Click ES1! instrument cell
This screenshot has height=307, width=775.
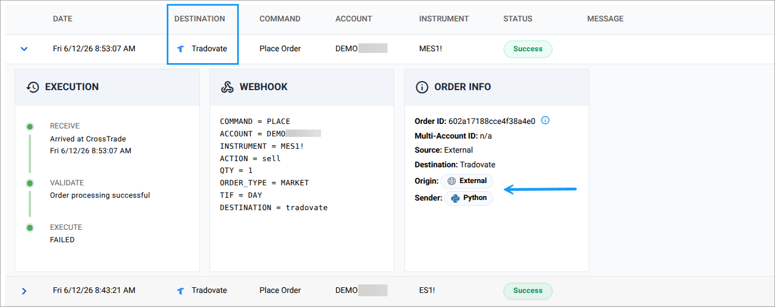click(x=427, y=291)
